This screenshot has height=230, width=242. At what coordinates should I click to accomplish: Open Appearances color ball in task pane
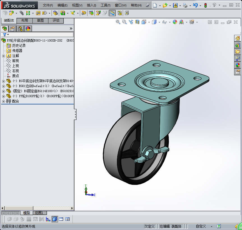point(238,65)
